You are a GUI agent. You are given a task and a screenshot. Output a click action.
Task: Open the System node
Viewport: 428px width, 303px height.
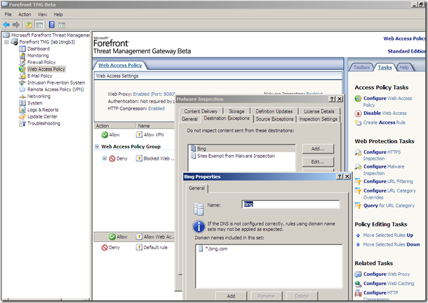coord(35,103)
